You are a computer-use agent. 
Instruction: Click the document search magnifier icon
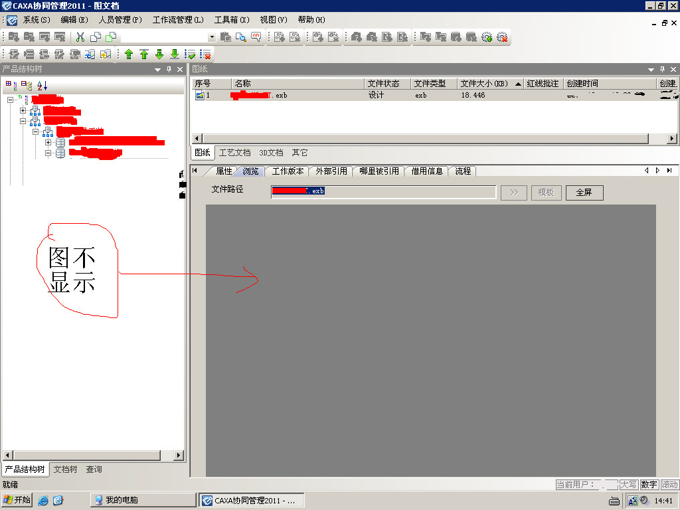(240, 37)
